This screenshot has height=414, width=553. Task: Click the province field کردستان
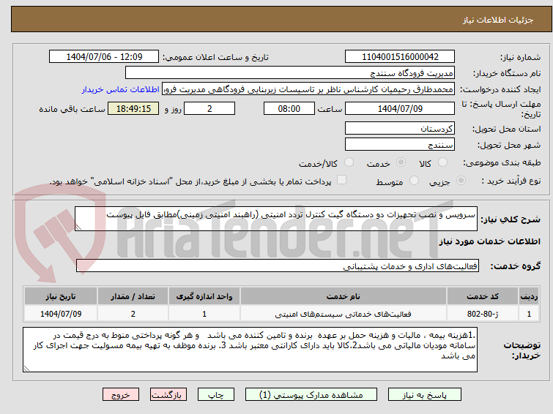pyautogui.click(x=400, y=128)
